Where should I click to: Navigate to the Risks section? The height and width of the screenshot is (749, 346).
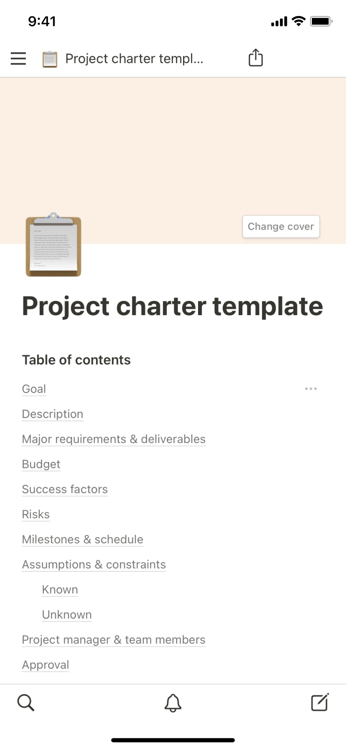tap(36, 514)
